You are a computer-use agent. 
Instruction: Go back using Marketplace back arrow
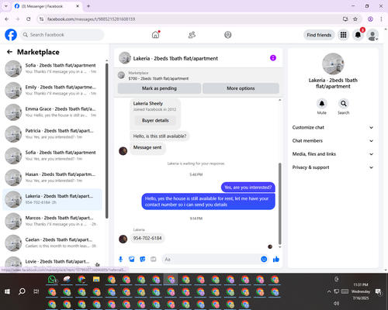point(9,52)
